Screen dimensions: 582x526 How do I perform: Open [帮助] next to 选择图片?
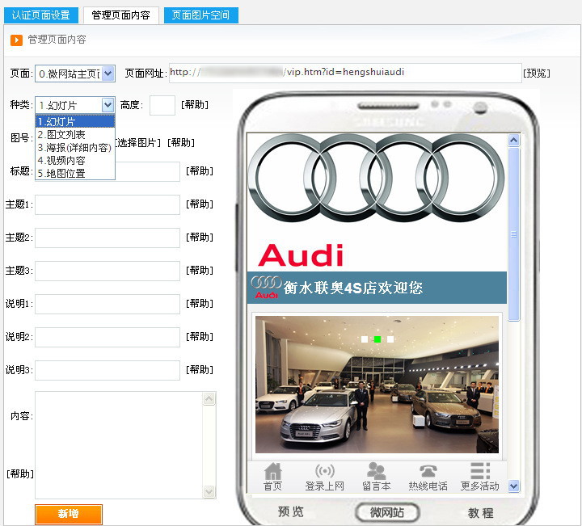tap(181, 143)
